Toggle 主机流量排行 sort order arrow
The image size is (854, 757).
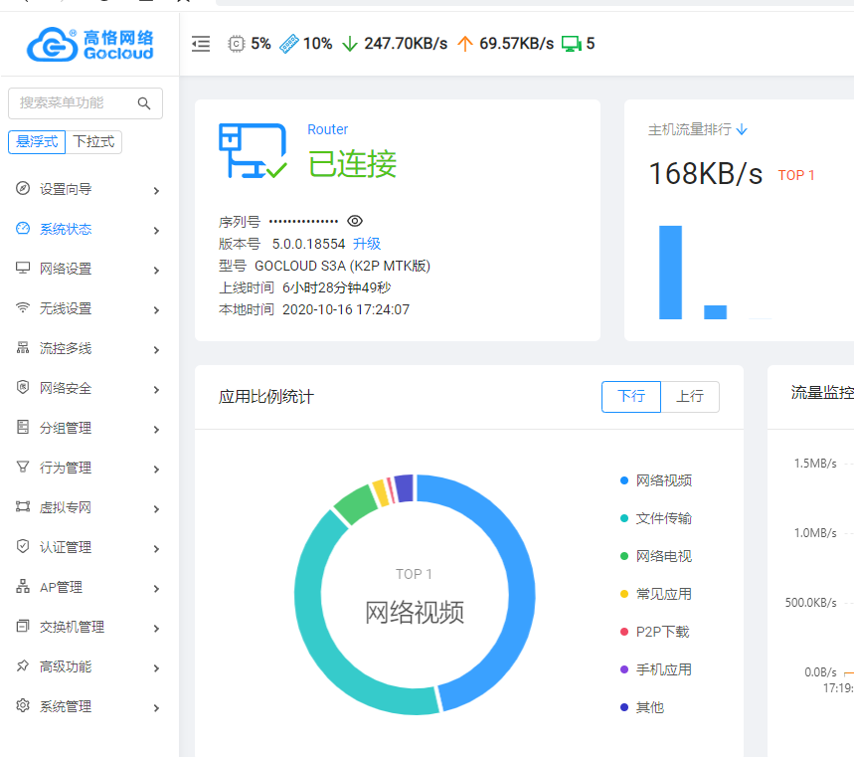(742, 129)
